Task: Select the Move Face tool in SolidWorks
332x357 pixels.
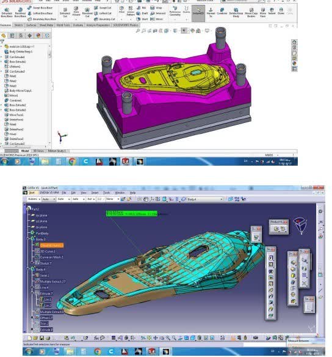Action: click(x=262, y=12)
